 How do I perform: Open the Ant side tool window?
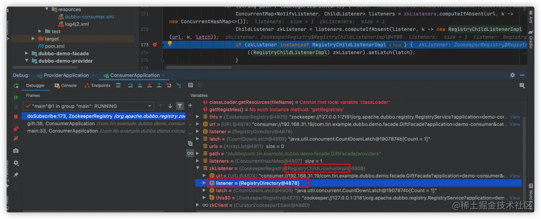(x=530, y=17)
